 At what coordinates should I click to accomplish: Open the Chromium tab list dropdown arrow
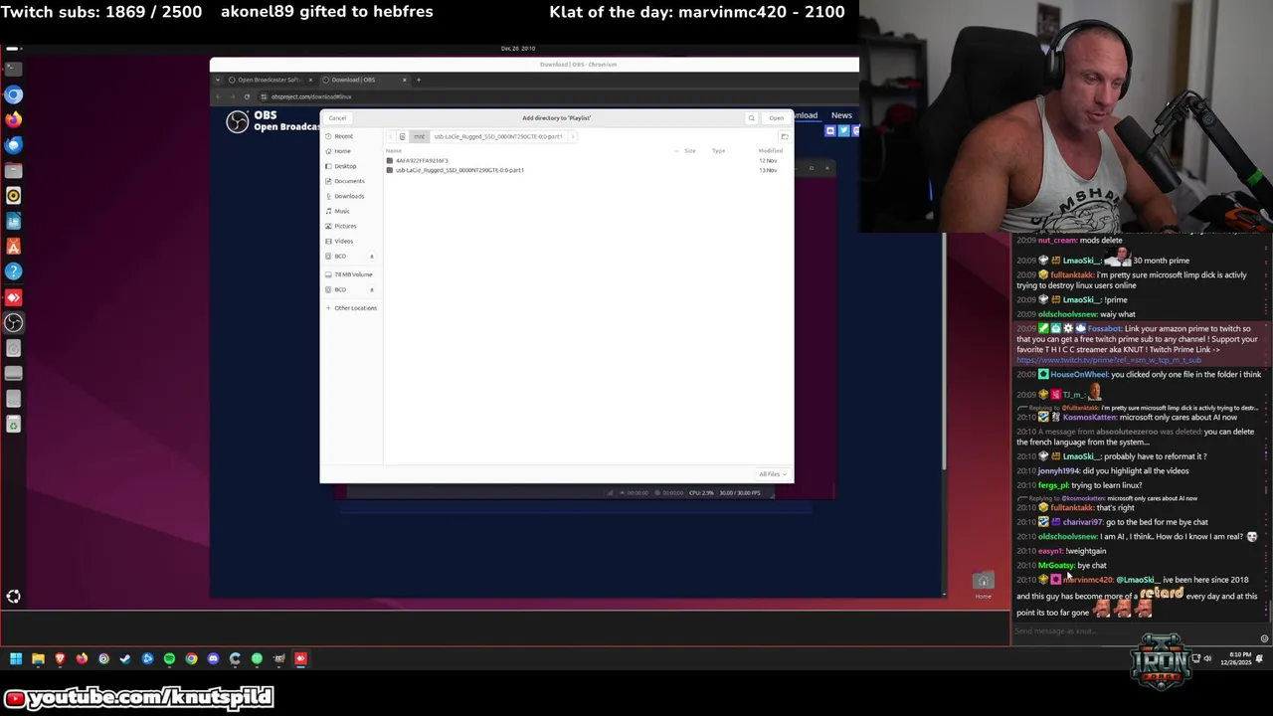[x=219, y=80]
